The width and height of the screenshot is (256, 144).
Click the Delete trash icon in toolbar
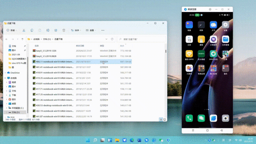[64, 30]
